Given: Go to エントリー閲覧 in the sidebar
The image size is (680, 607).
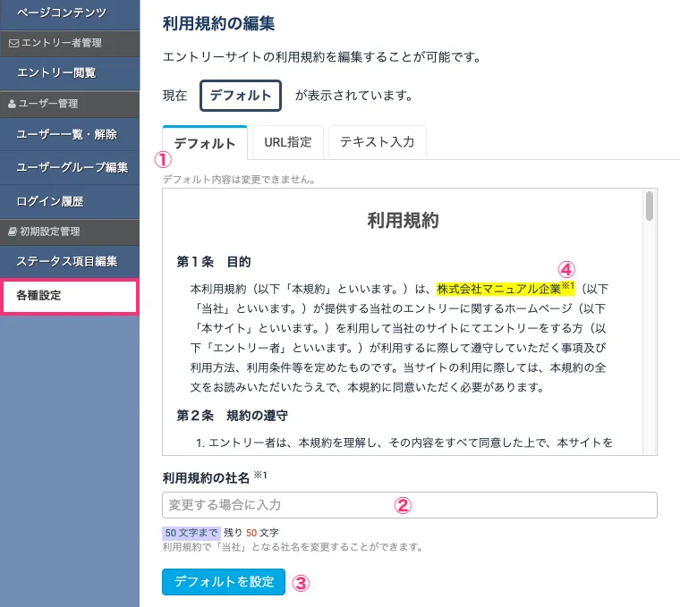Looking at the screenshot, I should tap(55, 72).
